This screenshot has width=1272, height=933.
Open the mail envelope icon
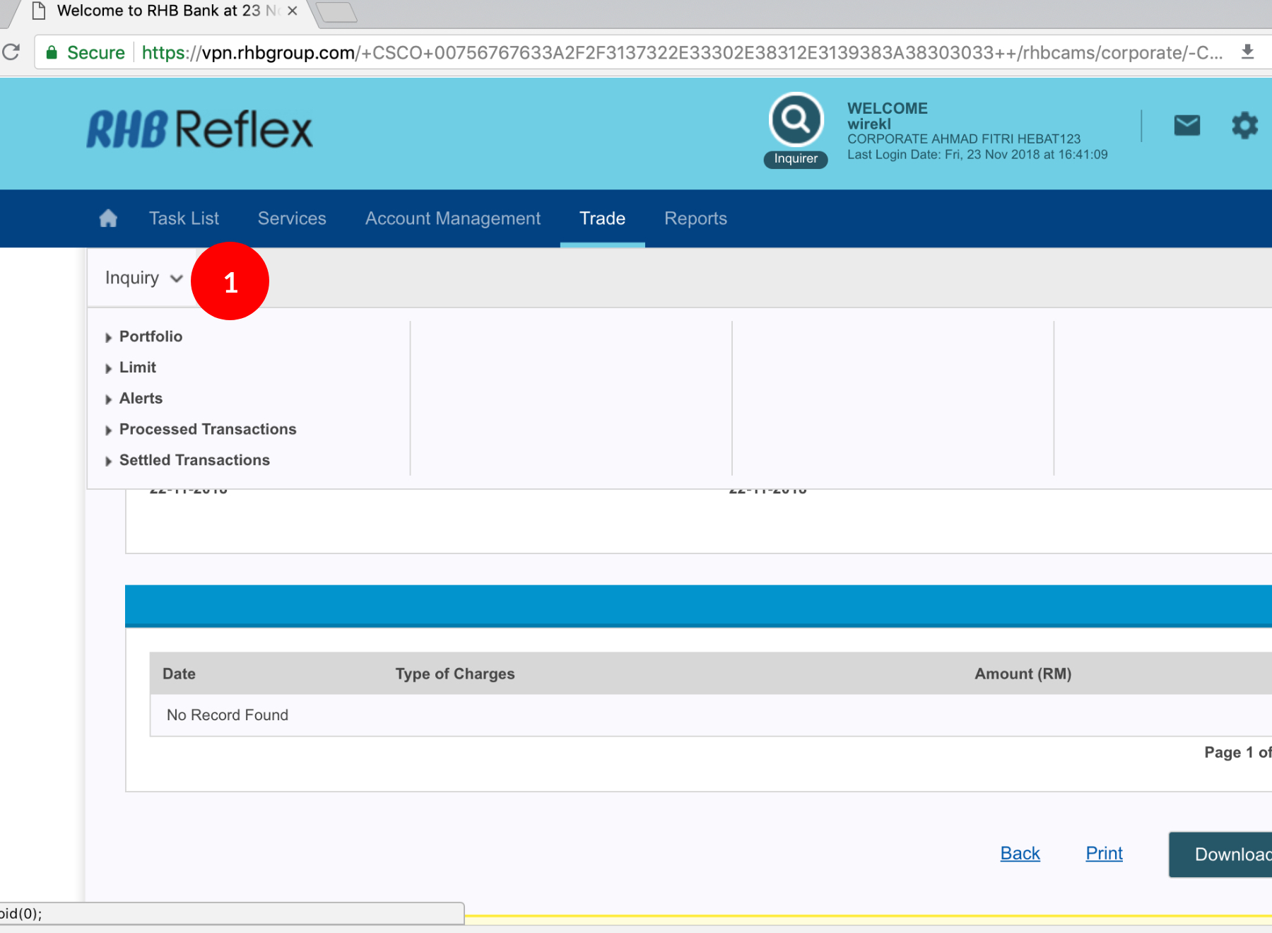1186,126
